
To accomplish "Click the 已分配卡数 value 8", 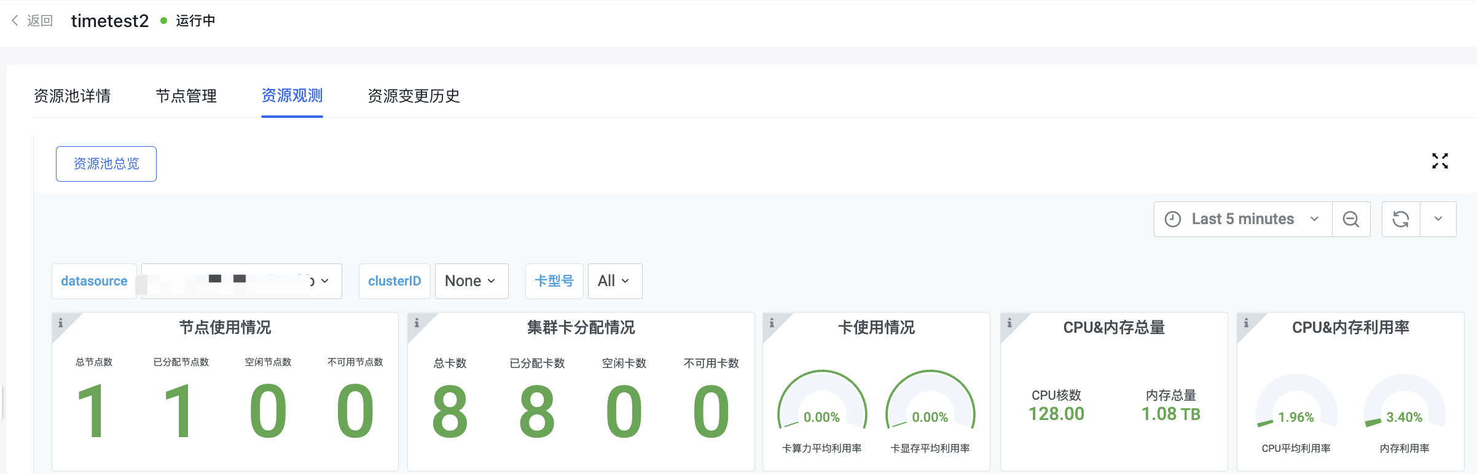I will 537,411.
